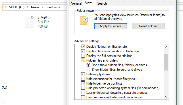Viewport: 183px width, 105px height.
Task: Click the BIN File type label
Action: [x=43, y=22]
